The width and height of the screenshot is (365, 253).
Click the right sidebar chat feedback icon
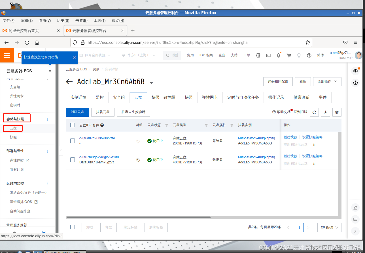[x=355, y=219]
